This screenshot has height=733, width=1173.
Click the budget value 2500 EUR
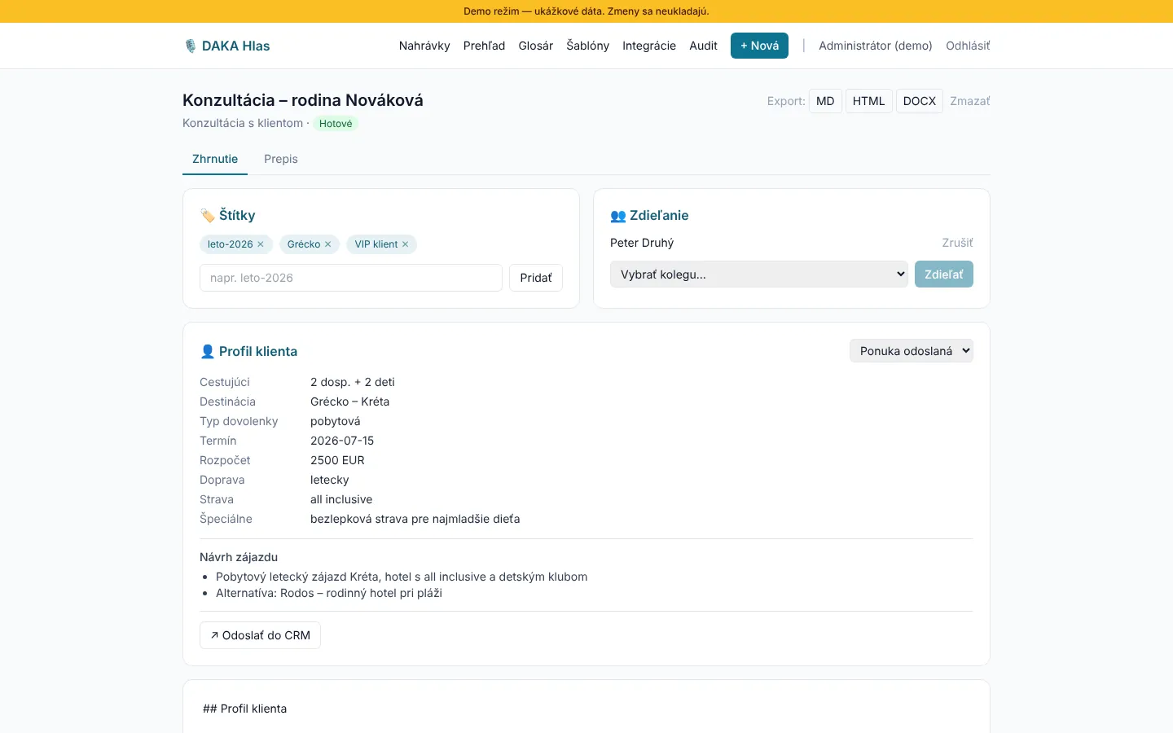(337, 460)
